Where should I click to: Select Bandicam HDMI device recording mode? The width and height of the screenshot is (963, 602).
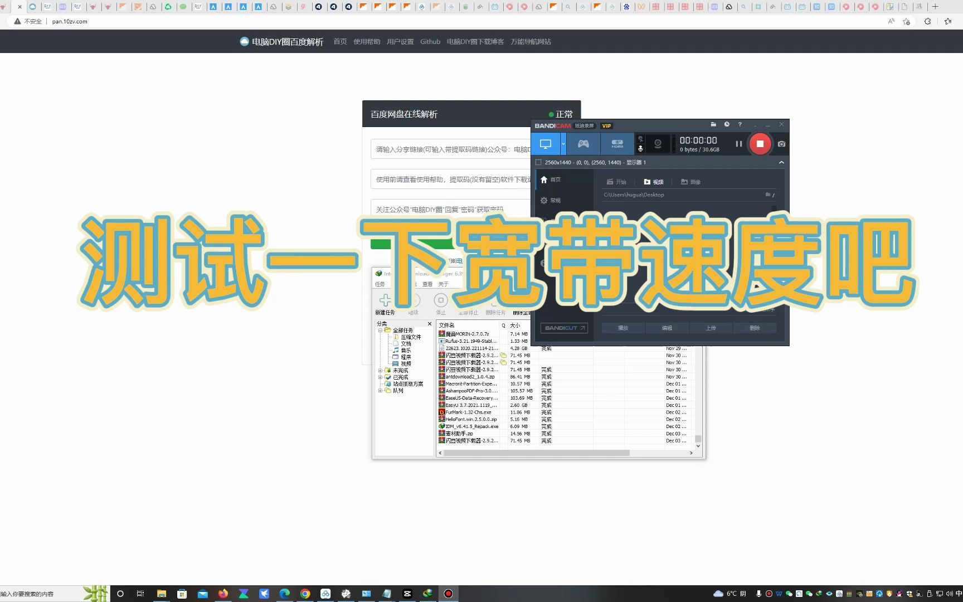point(617,144)
